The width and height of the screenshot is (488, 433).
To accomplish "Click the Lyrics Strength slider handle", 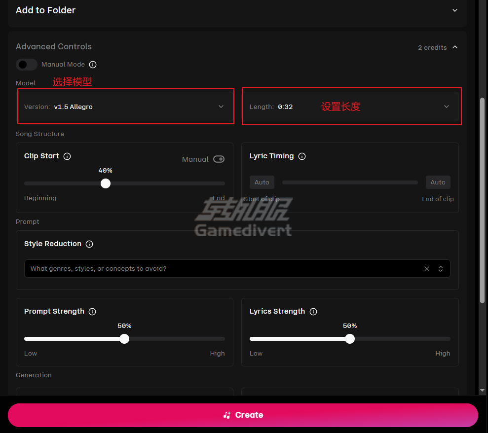I will click(350, 339).
